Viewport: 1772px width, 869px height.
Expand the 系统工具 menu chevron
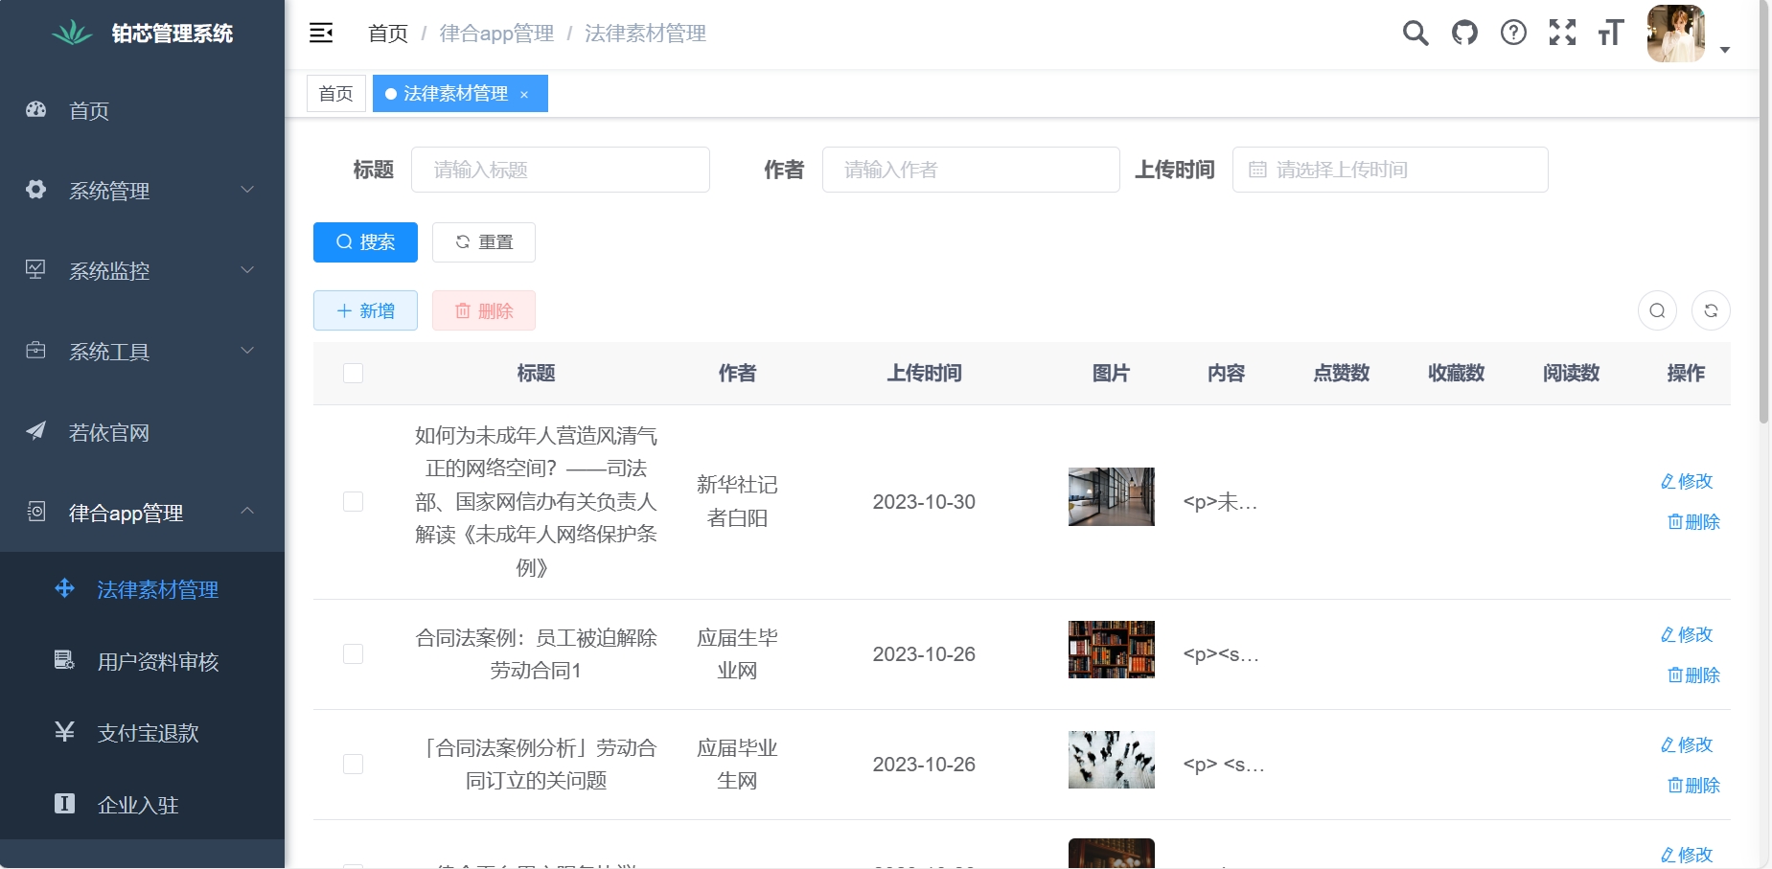pyautogui.click(x=247, y=351)
